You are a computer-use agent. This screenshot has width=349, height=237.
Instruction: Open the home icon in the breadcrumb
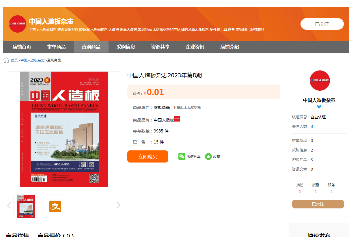tap(6, 60)
